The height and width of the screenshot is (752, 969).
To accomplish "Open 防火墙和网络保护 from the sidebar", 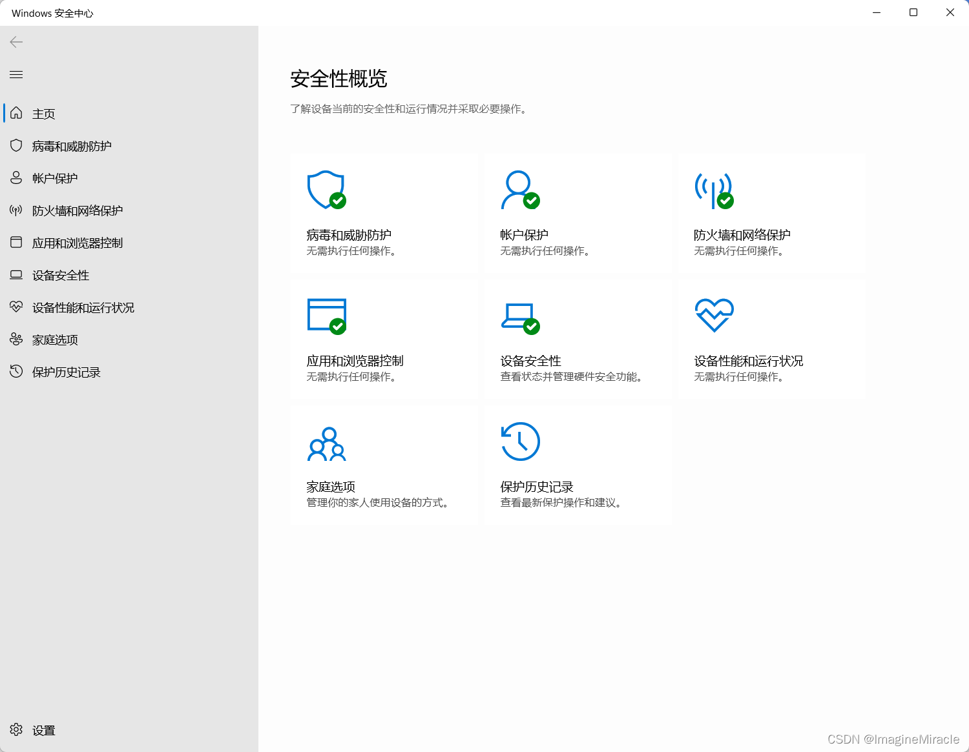I will tap(129, 210).
